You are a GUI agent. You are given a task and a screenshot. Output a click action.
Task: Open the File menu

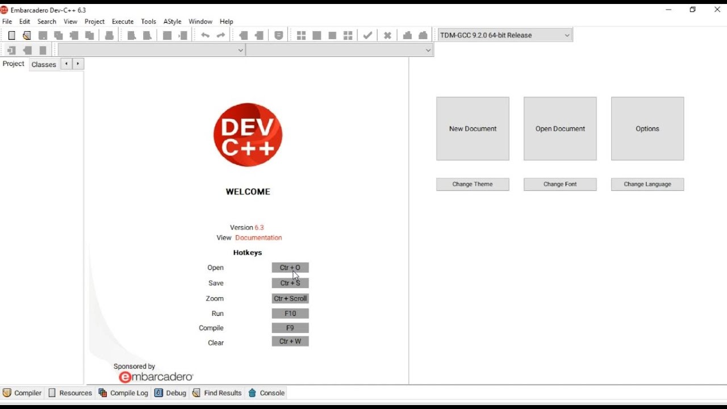point(7,22)
